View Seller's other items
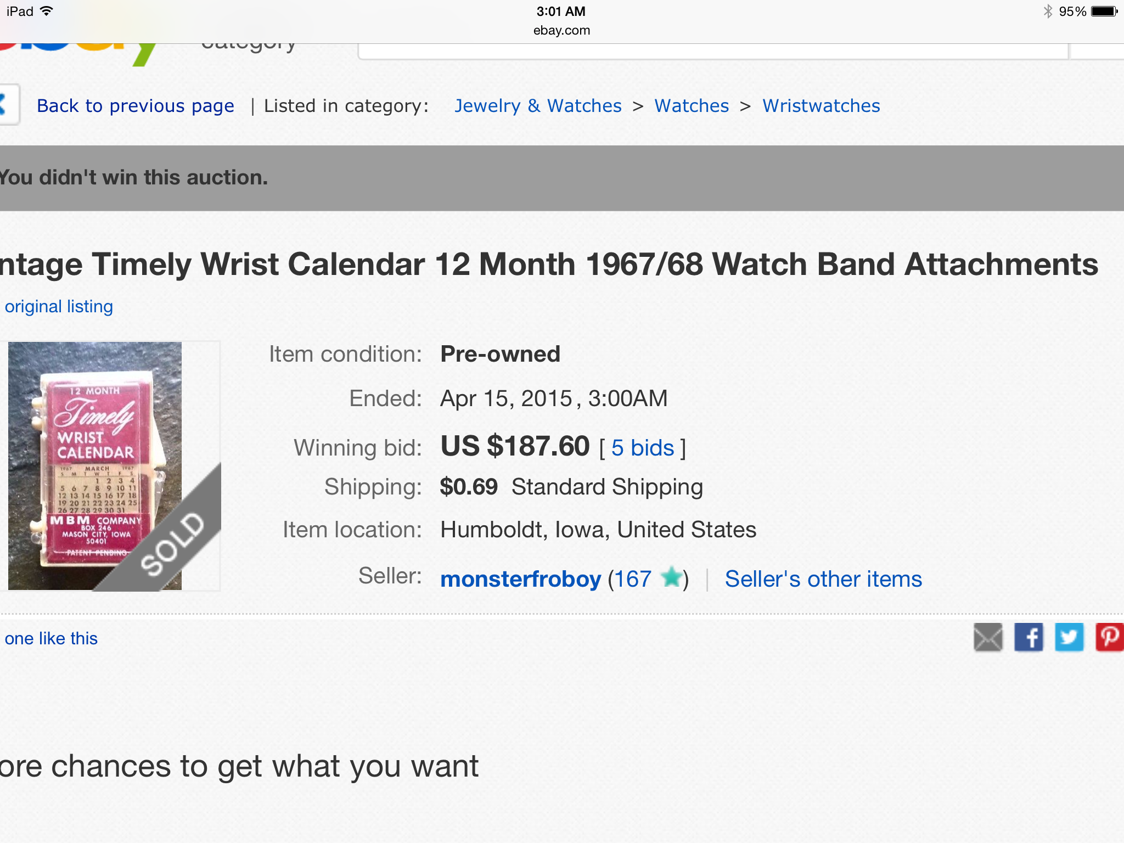 coord(823,579)
